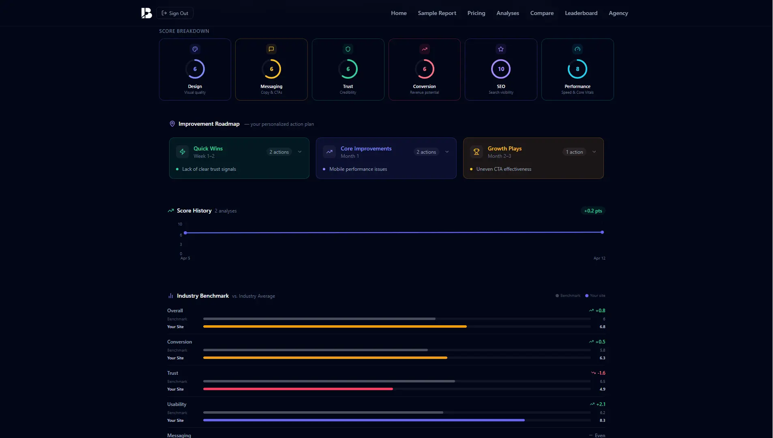Viewport: 773px width, 438px height.
Task: Go to the Pricing page
Action: pyautogui.click(x=476, y=13)
